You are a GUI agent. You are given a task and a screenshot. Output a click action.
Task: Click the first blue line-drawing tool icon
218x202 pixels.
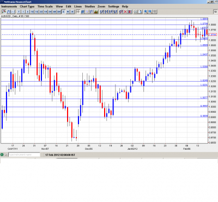tap(102, 12)
